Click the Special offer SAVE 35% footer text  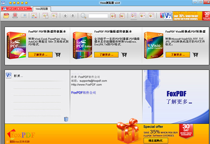(x=161, y=131)
